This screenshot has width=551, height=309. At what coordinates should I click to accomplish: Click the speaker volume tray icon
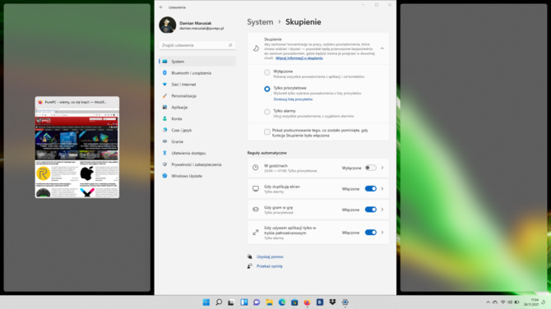(510, 302)
